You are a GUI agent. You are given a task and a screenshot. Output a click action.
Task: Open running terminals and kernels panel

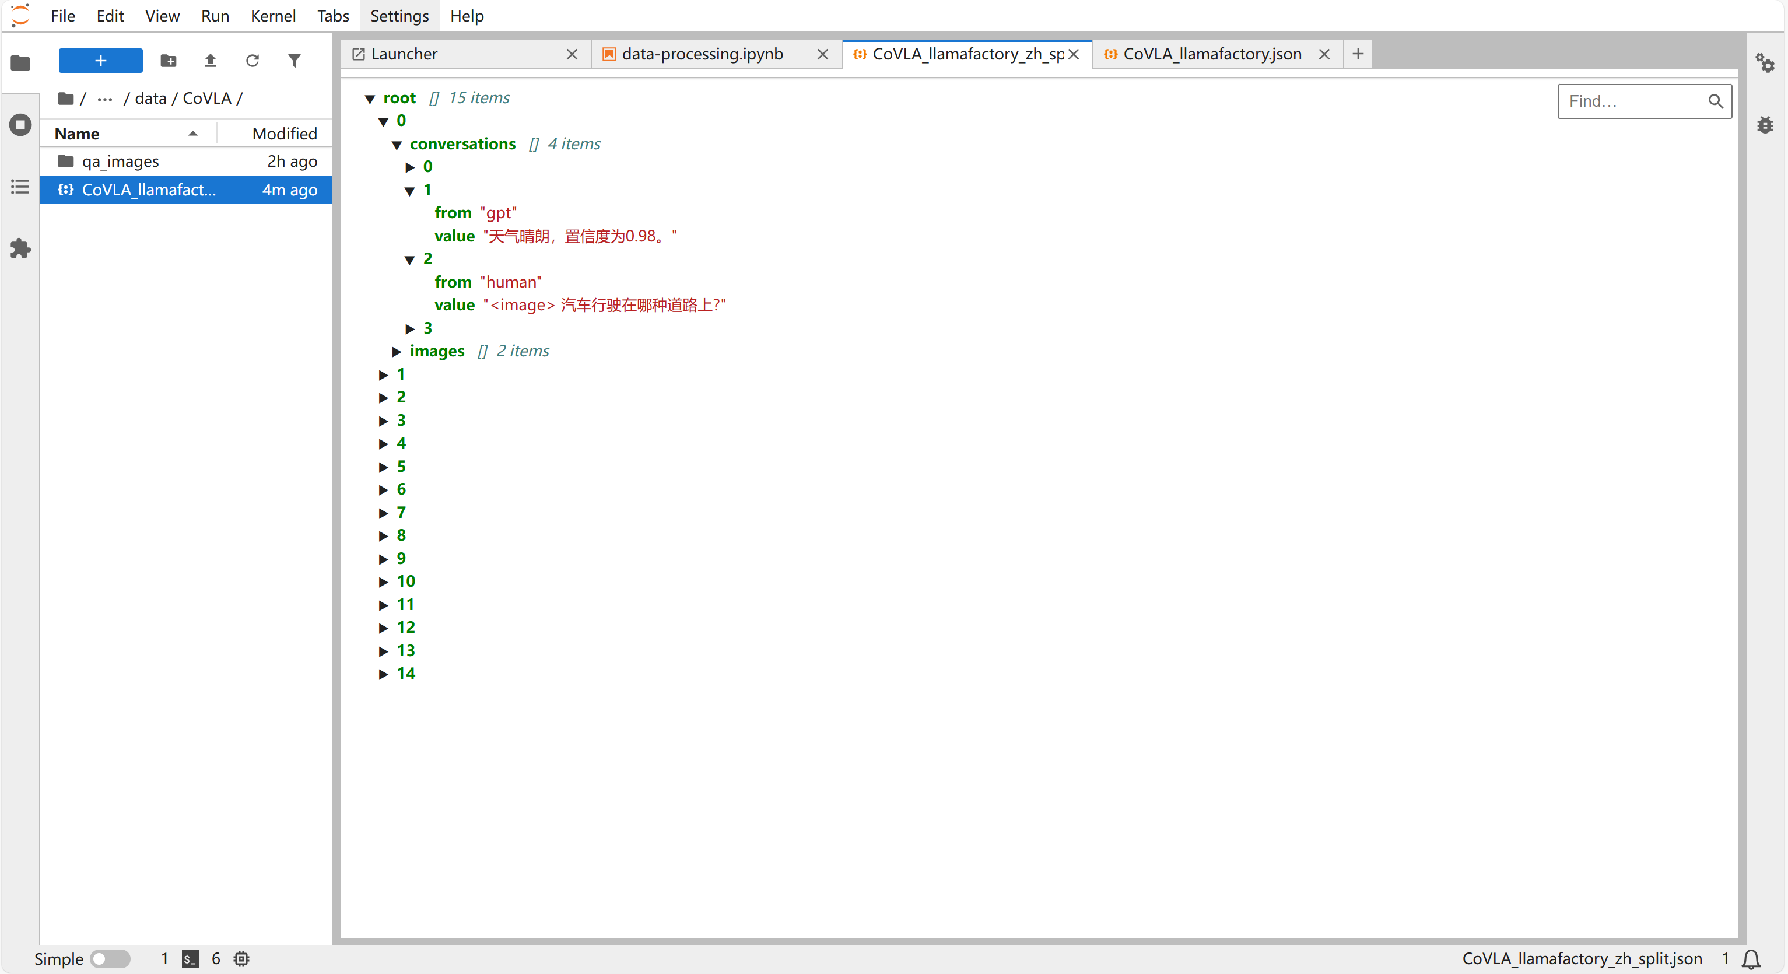(20, 125)
